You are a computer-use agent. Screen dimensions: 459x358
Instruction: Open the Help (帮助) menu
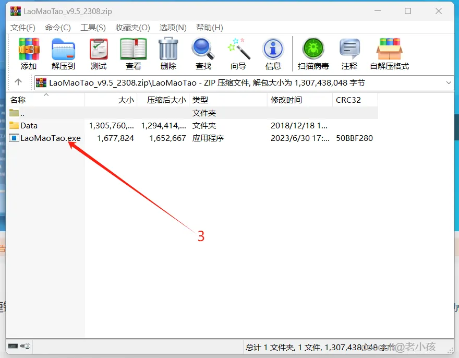(x=209, y=28)
